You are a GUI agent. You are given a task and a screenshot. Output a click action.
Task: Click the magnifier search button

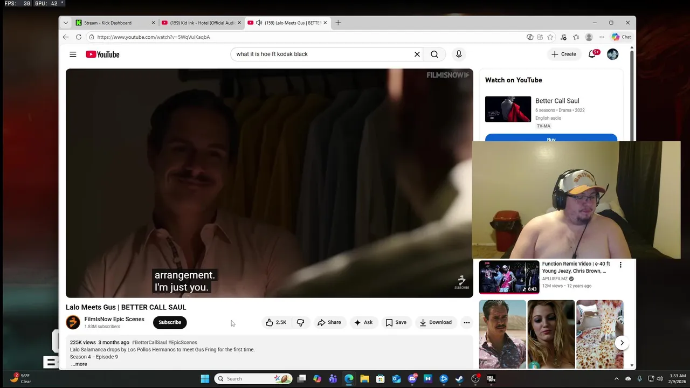click(434, 54)
